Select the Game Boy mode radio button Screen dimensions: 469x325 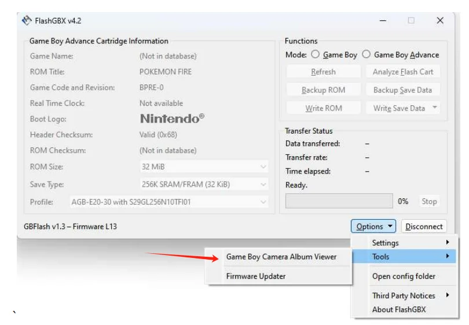tap(316, 55)
